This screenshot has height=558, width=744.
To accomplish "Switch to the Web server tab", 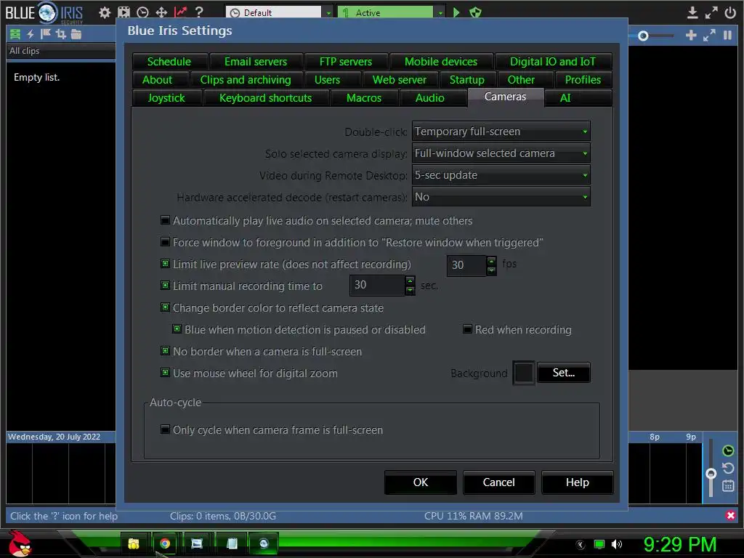I will (400, 80).
